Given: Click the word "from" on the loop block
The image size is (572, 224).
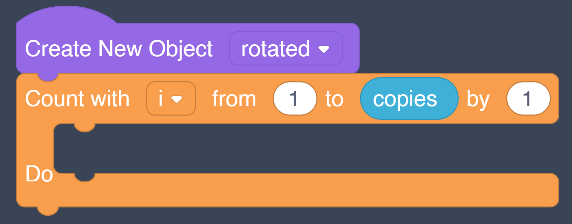Looking at the screenshot, I should pos(234,99).
